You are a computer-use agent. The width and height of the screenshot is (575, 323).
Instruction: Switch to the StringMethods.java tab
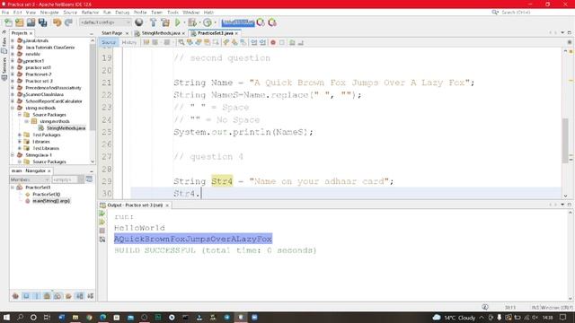(x=161, y=33)
